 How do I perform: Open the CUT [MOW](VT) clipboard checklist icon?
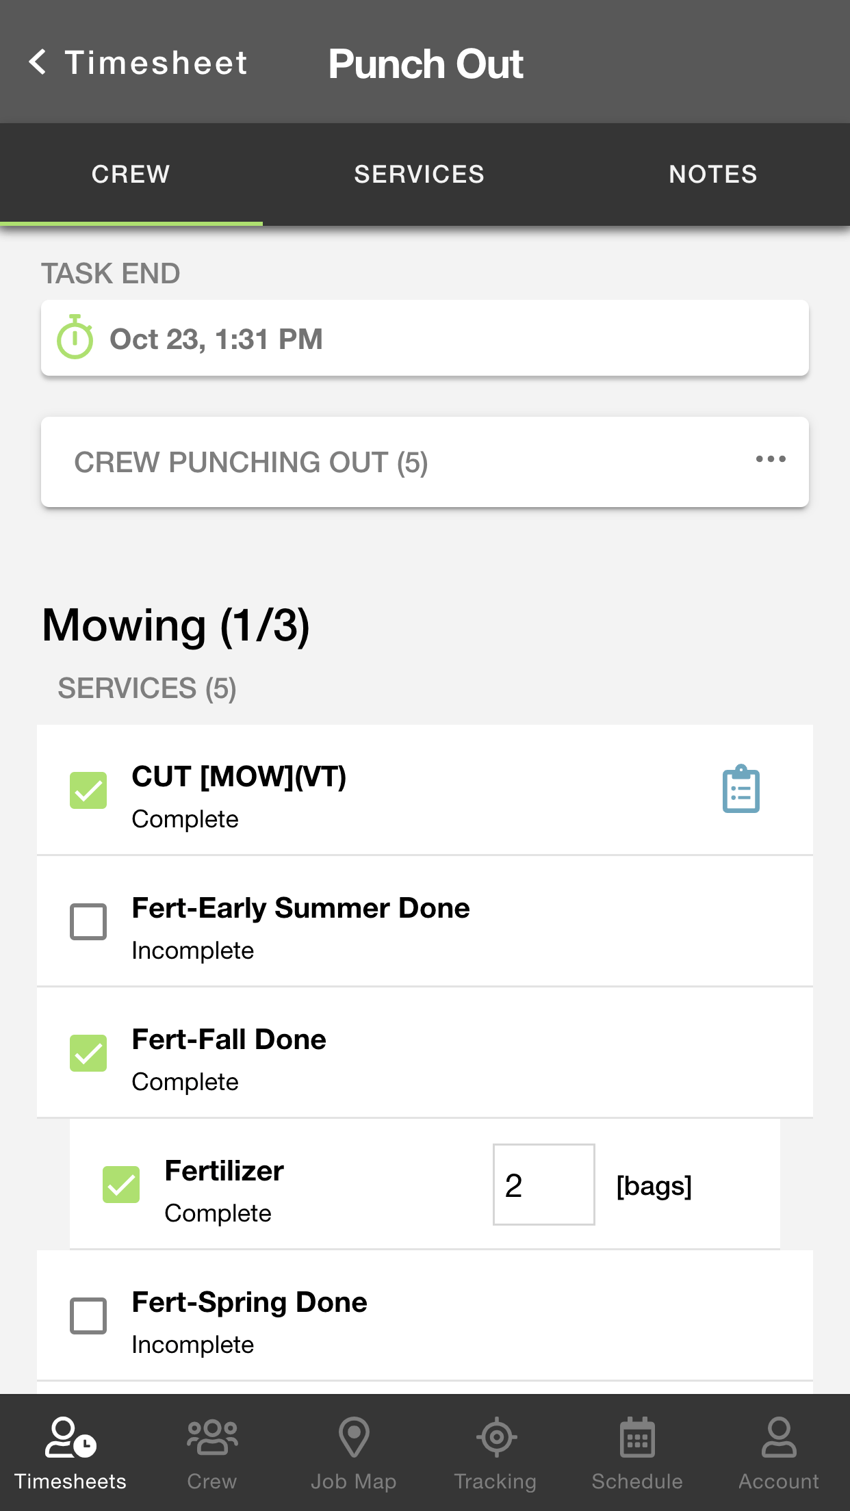coord(740,790)
